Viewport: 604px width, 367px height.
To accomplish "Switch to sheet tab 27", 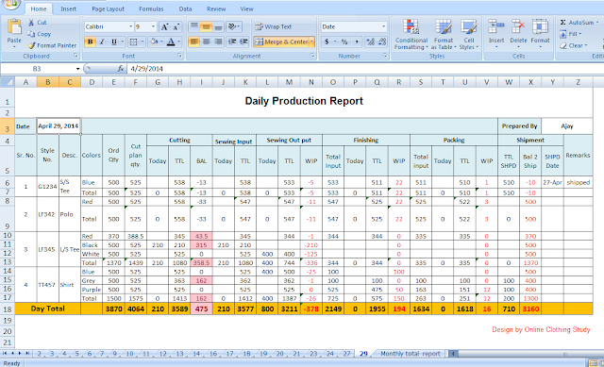I will [x=347, y=354].
